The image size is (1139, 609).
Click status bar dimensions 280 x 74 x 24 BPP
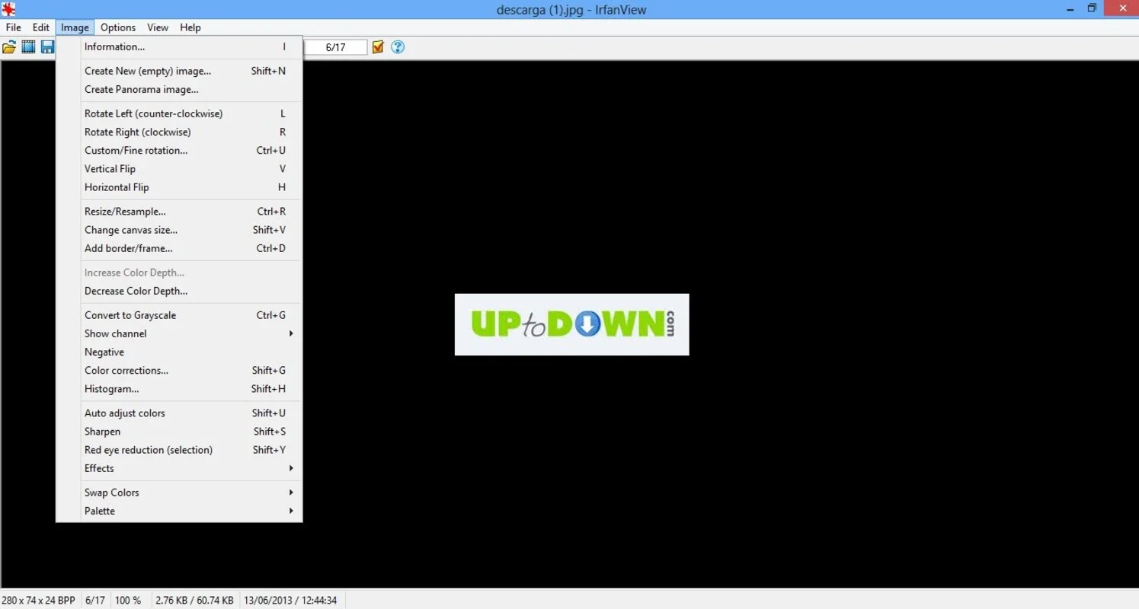click(39, 600)
